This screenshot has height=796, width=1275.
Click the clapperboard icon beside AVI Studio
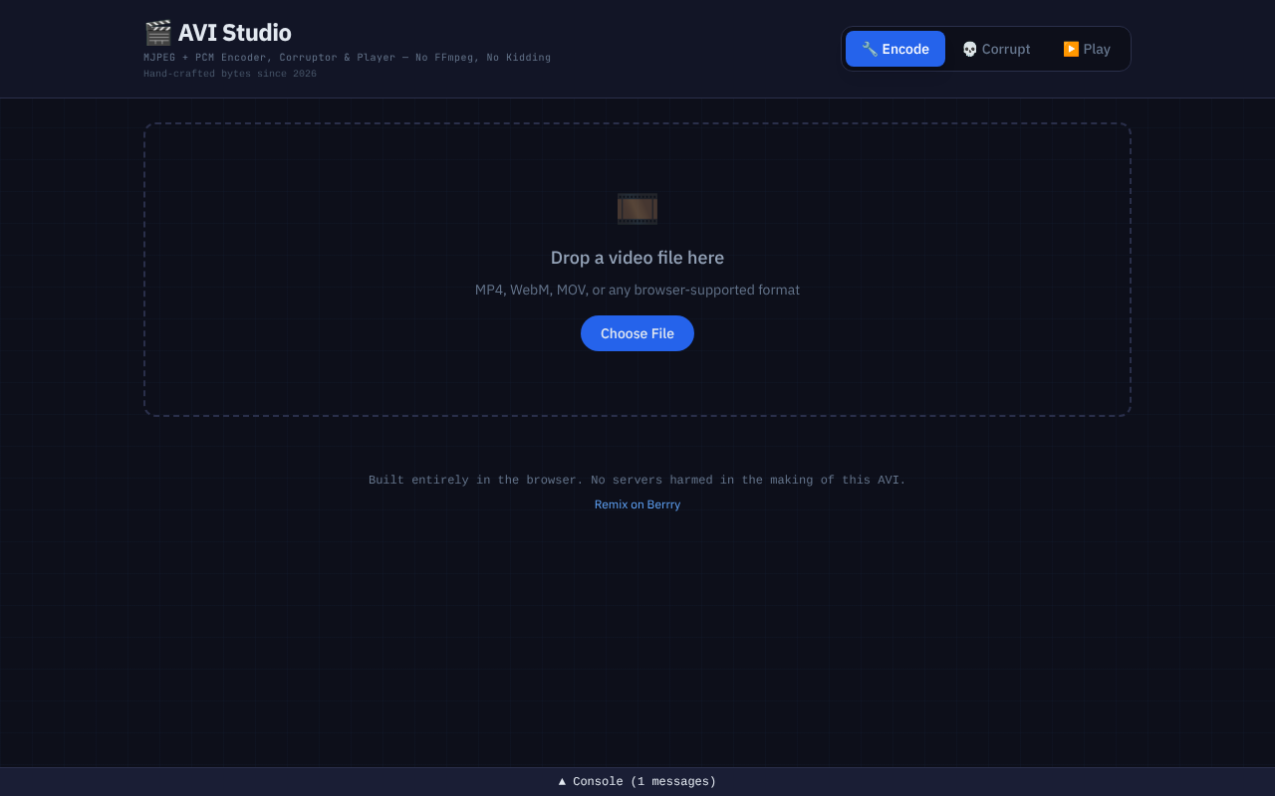(157, 33)
